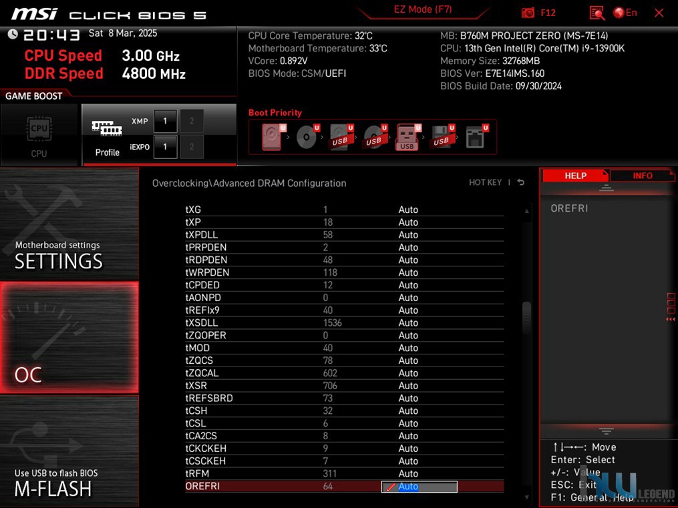The height and width of the screenshot is (508, 678).
Task: Open motherboard SETTINGS section
Action: point(69,224)
